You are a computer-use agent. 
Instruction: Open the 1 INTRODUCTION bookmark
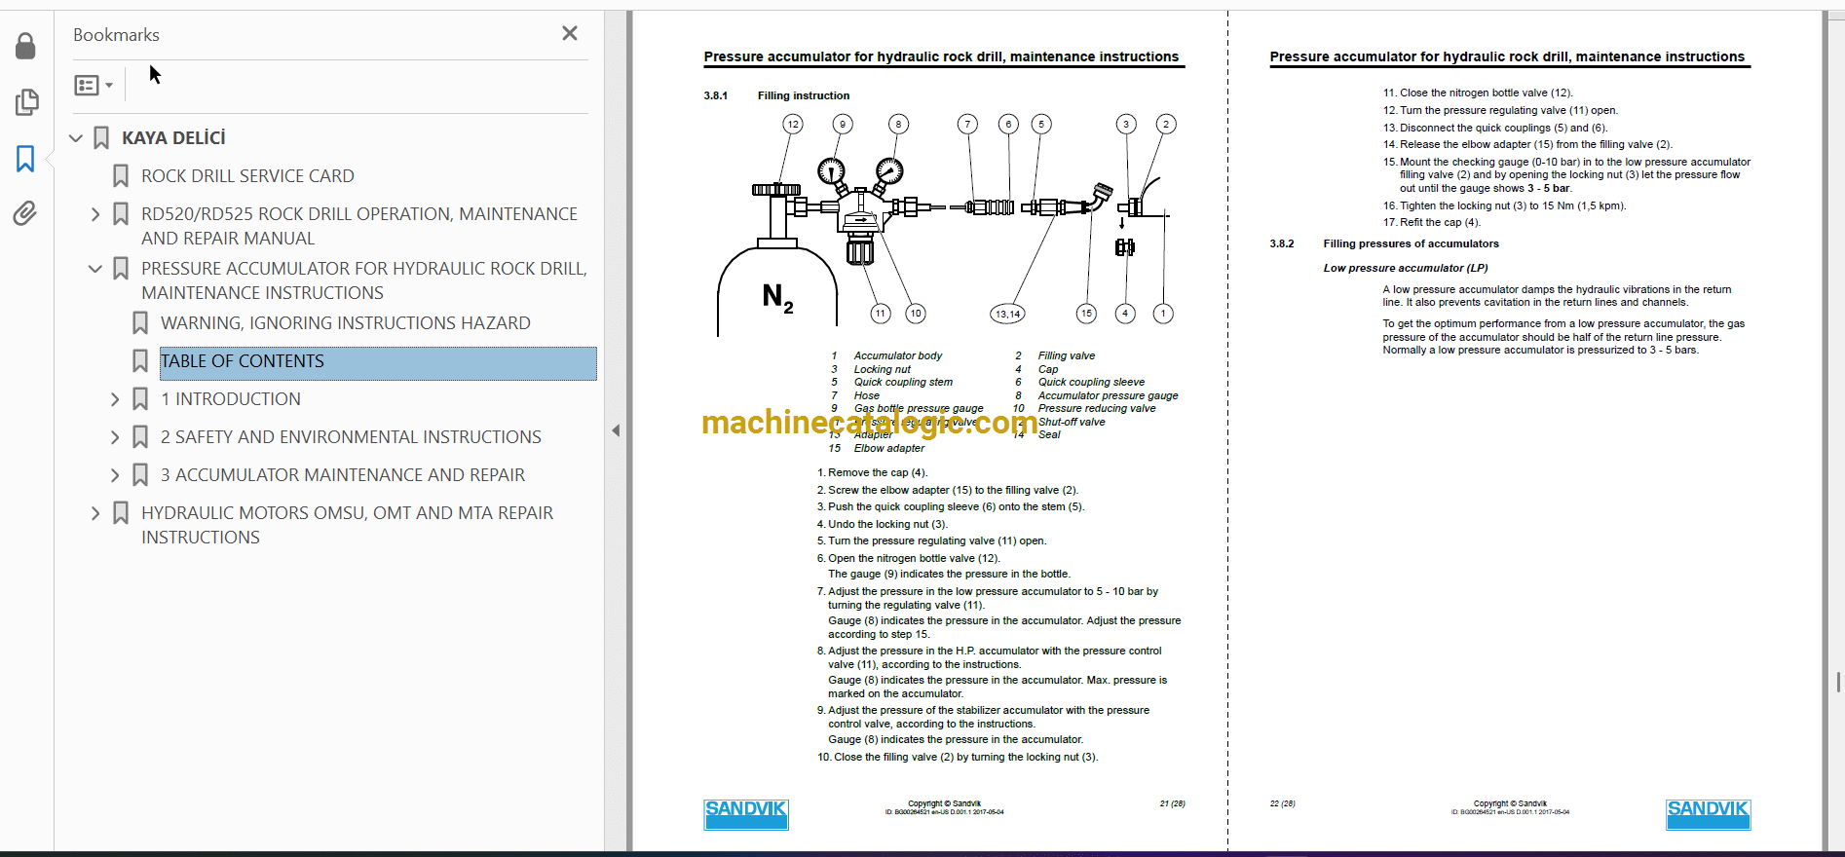tap(231, 399)
